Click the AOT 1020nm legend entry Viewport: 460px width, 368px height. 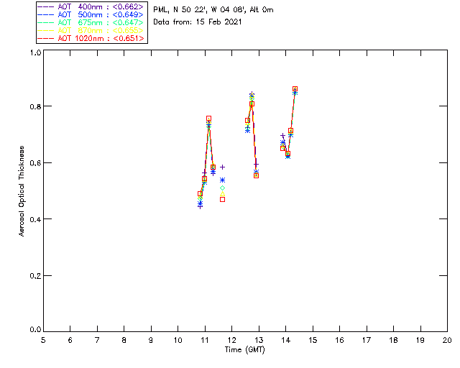pos(91,38)
